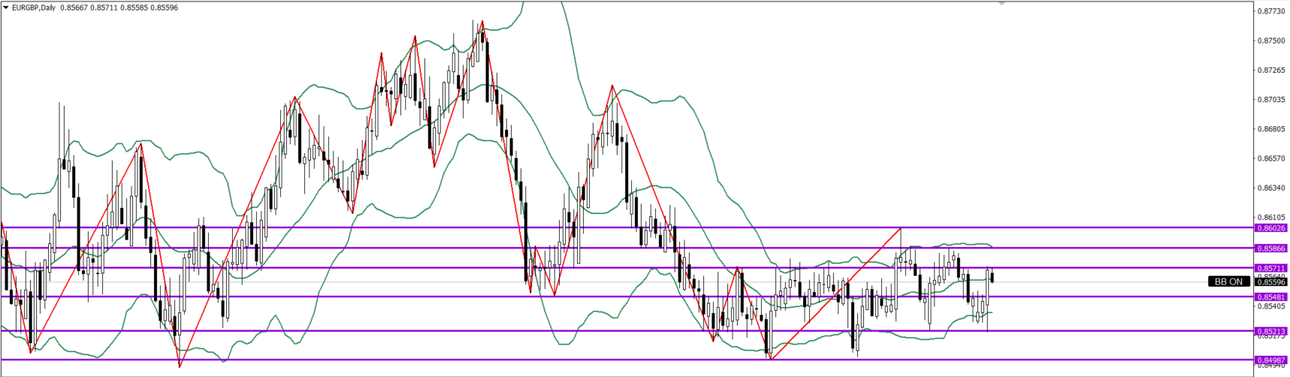Image resolution: width=1290 pixels, height=377 pixels.
Task: Click the 0.85405 price scale value
Action: tap(1270, 306)
